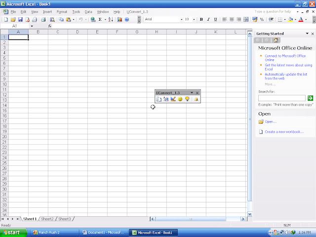Toggle Italic formatting
The image size is (316, 237).
208,19
